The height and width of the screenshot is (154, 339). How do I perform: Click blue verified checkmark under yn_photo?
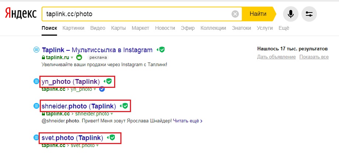(x=102, y=89)
